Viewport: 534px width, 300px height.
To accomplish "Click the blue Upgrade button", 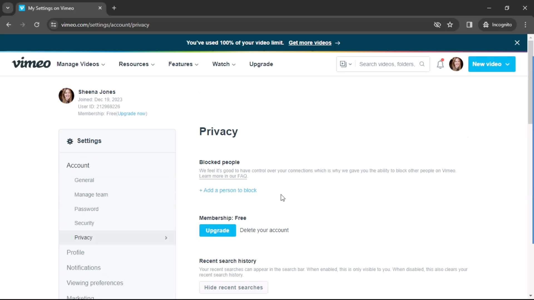I will (x=217, y=230).
